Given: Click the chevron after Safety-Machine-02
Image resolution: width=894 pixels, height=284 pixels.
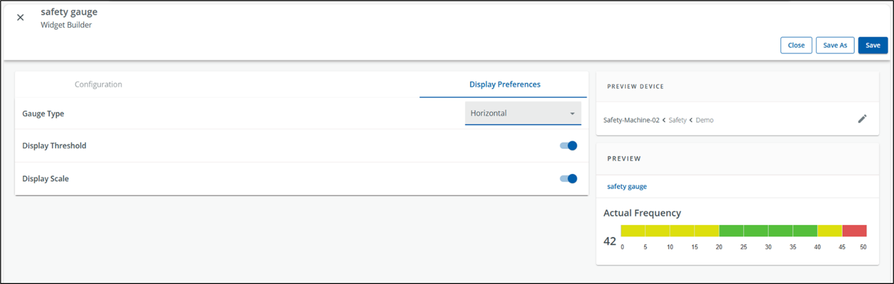Looking at the screenshot, I should (664, 120).
